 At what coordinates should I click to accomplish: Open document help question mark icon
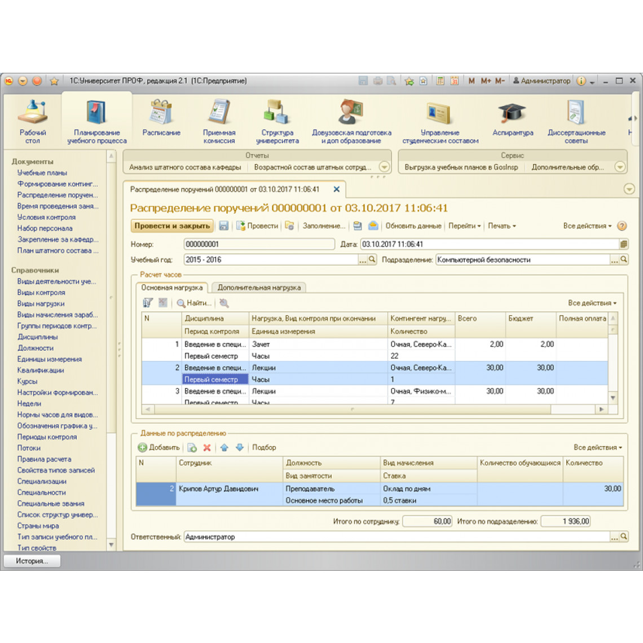[622, 226]
